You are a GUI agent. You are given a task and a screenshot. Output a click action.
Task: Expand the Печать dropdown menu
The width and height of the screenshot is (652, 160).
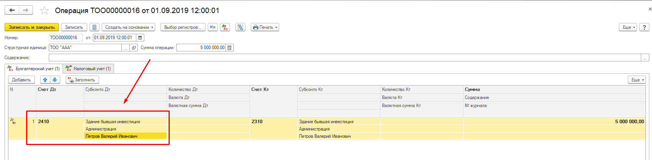coord(265,27)
